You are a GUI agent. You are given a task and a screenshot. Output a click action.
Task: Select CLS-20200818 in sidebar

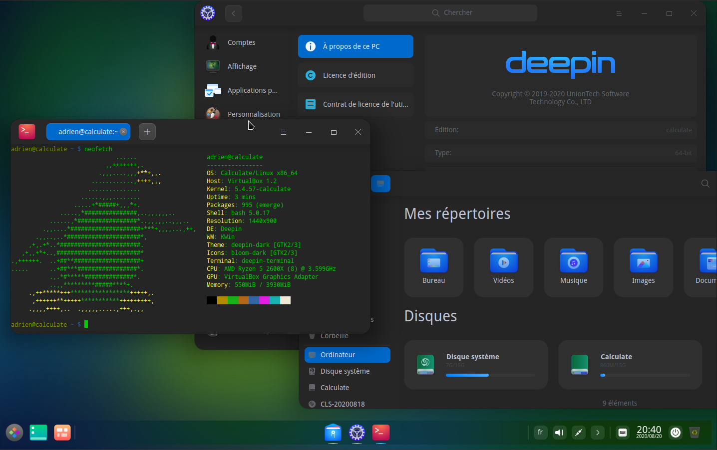tap(348, 404)
